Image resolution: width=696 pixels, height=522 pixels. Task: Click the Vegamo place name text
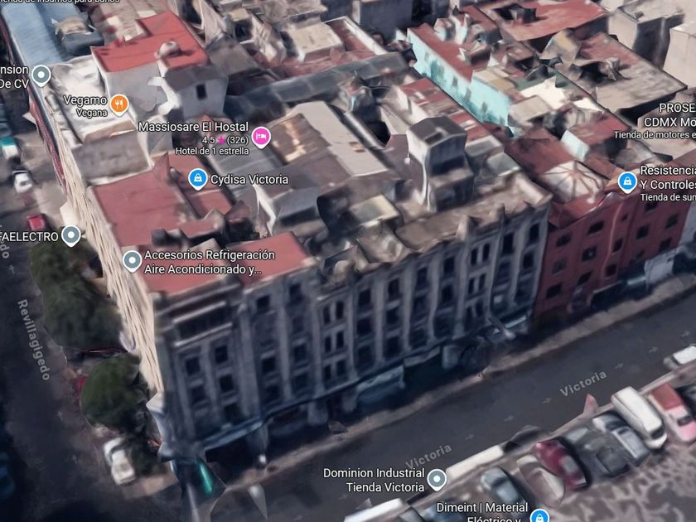click(85, 100)
